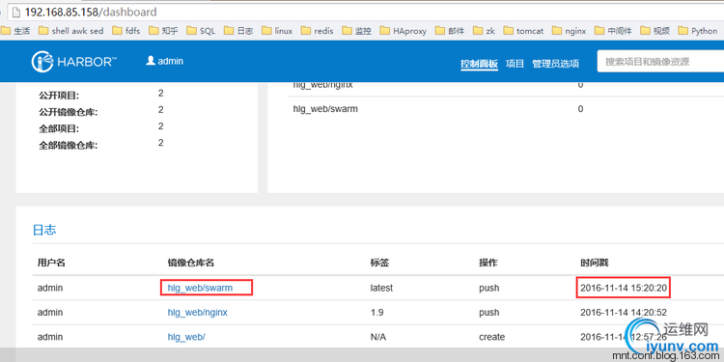This screenshot has height=362, width=724.
Task: Click the N/A tag cell
Action: coord(378,337)
